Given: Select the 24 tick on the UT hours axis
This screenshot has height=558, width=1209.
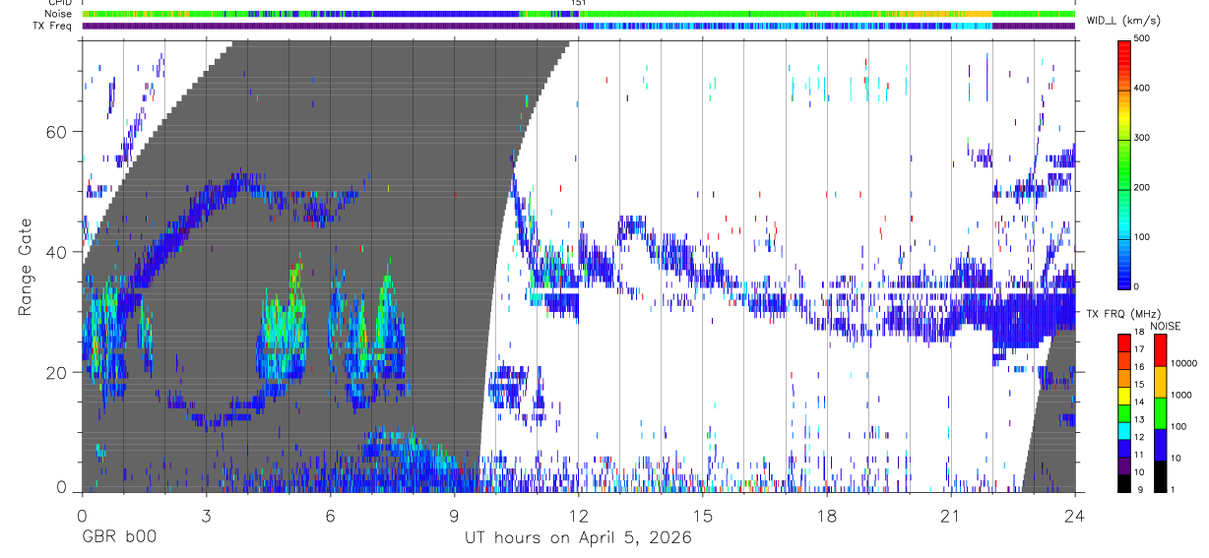Looking at the screenshot, I should click(x=1075, y=517).
